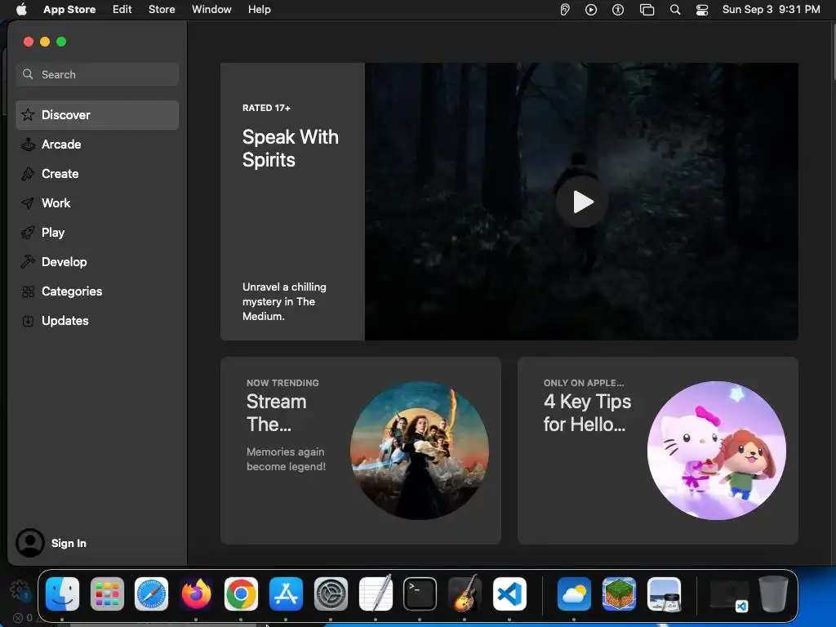This screenshot has height=627, width=836.
Task: Click the Accessibility icon in menu bar
Action: pos(618,10)
